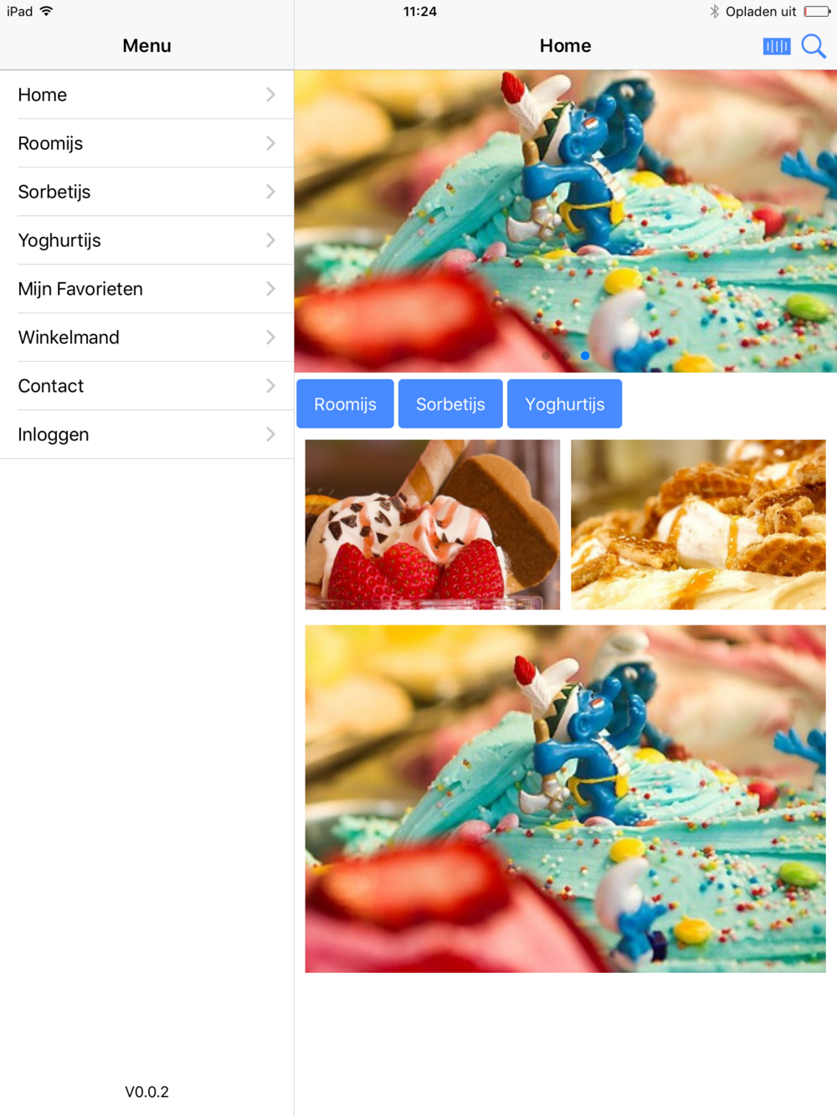Tap the search magnifier icon
Viewport: 837px width, 1117px height.
[814, 46]
